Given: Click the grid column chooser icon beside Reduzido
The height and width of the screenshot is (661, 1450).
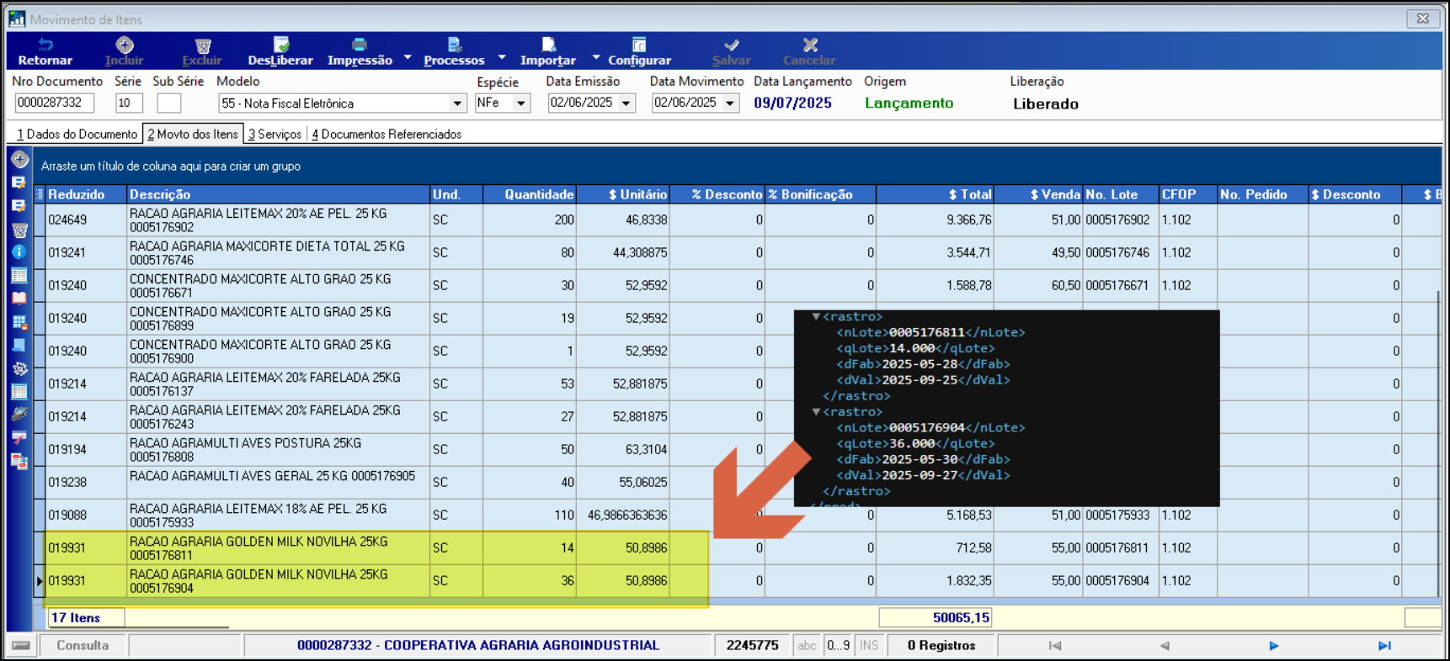Looking at the screenshot, I should [x=40, y=194].
